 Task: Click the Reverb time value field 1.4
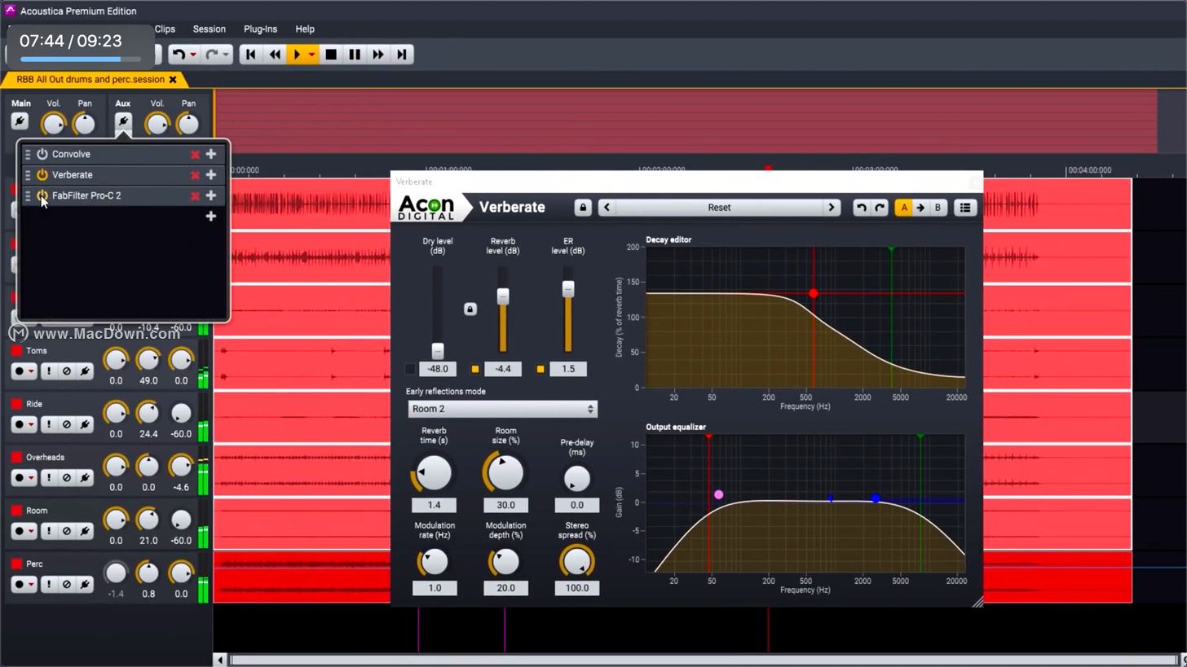(434, 505)
